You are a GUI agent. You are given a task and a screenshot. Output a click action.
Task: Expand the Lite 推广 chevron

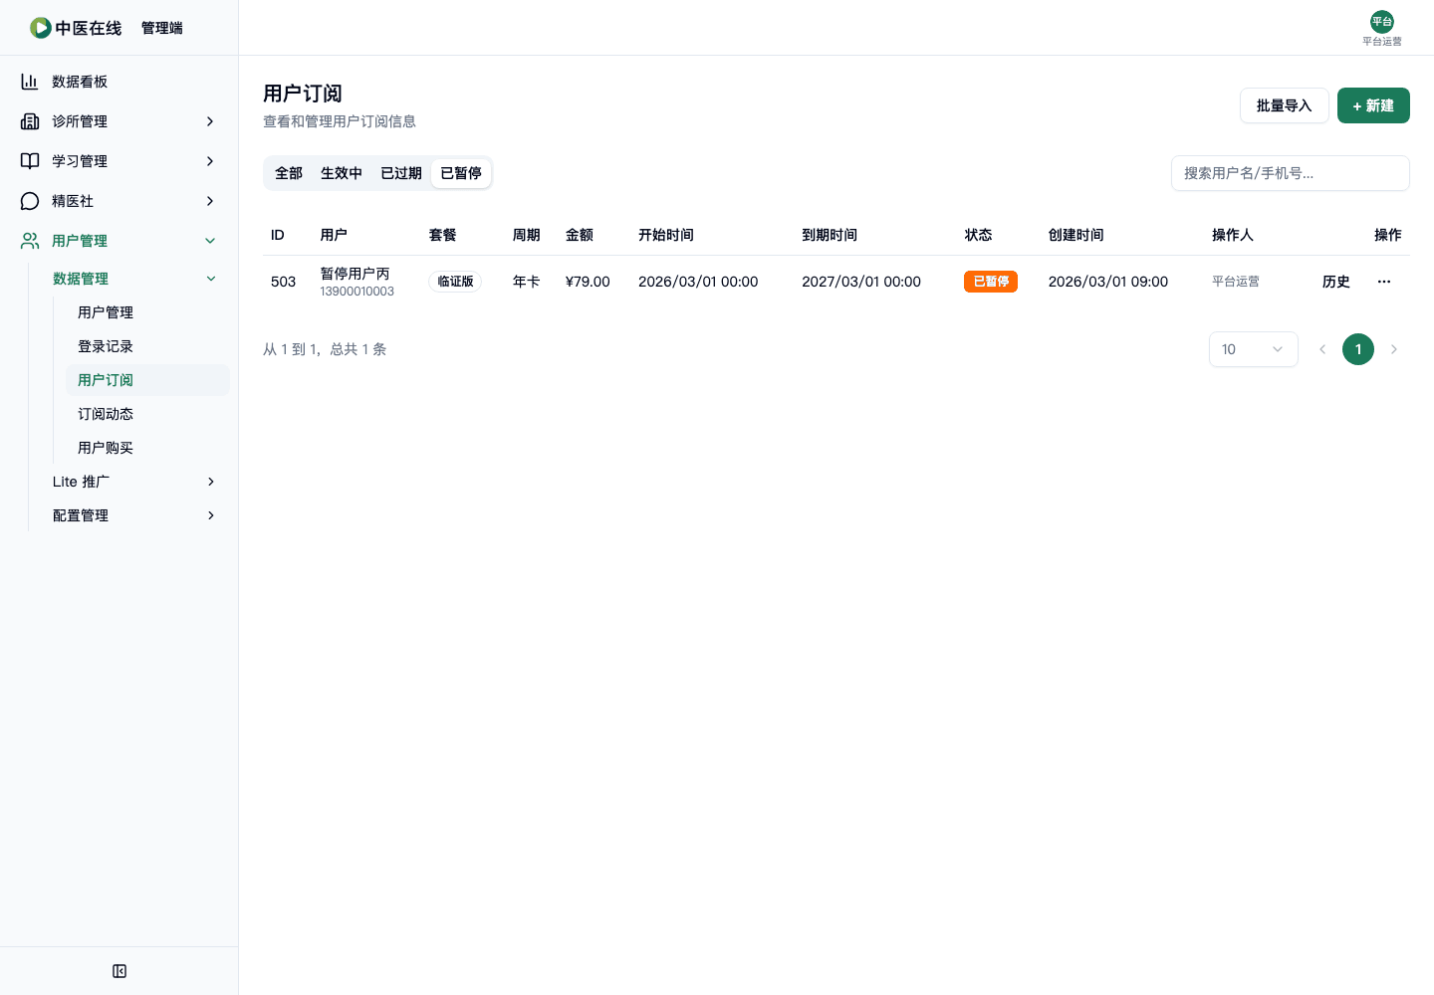click(211, 482)
